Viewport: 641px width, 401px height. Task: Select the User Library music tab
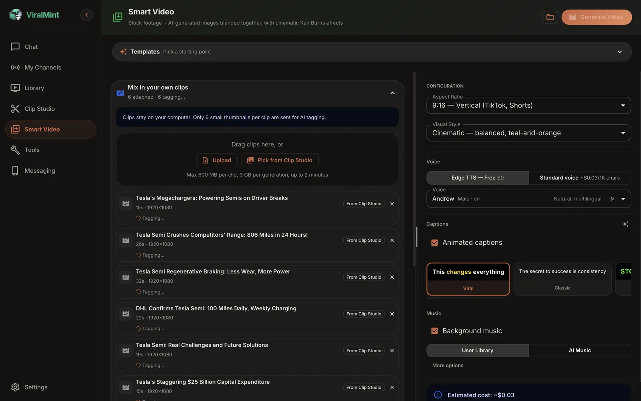click(478, 351)
